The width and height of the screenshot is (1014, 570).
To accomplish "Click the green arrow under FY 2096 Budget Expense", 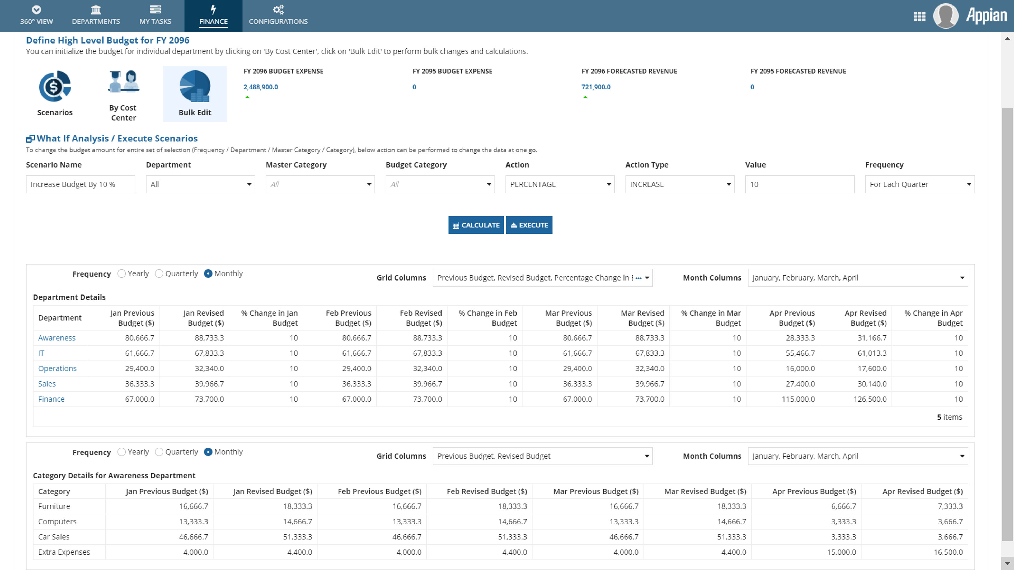I will pos(247,97).
